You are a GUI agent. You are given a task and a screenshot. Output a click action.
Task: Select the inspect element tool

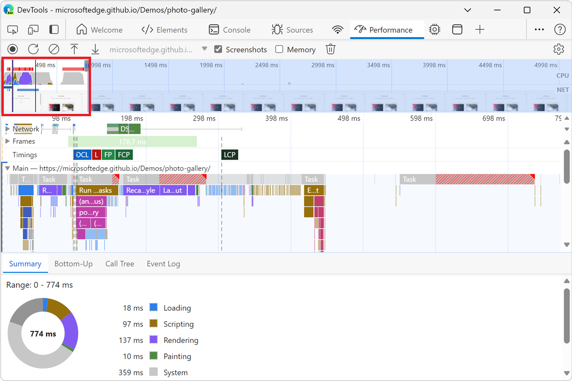[x=12, y=29]
